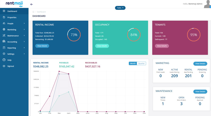Expand the Settings submenu arrow
Viewport: 211px width, 116px height.
24,54
